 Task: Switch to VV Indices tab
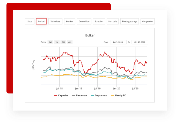[55, 21]
